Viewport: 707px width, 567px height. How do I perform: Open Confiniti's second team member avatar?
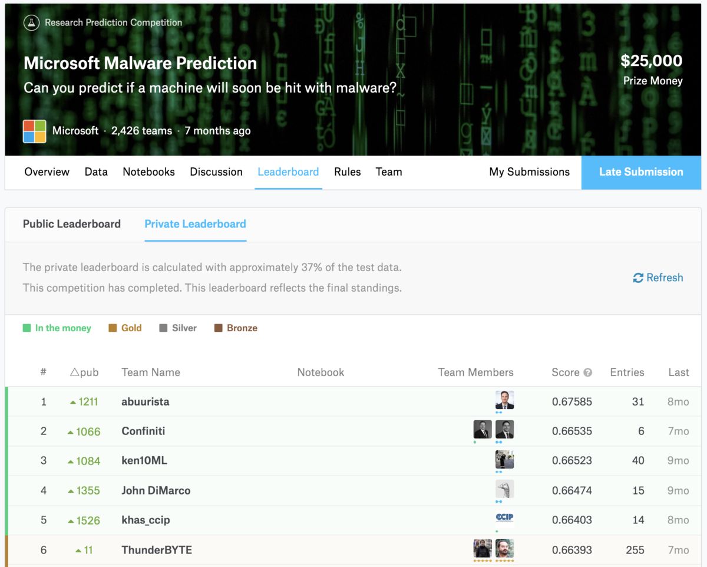coord(504,430)
